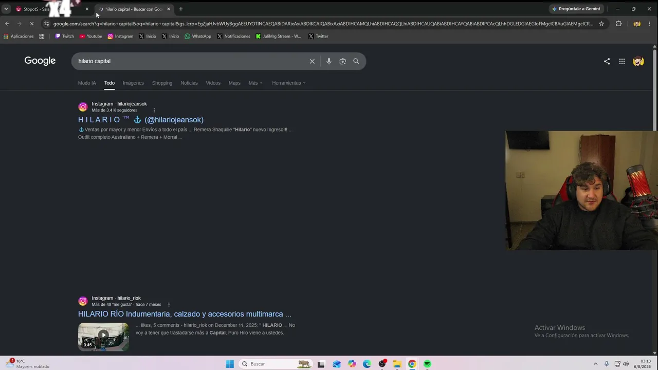Open the tab search dropdown chevron
658x370 pixels.
pos(6,9)
